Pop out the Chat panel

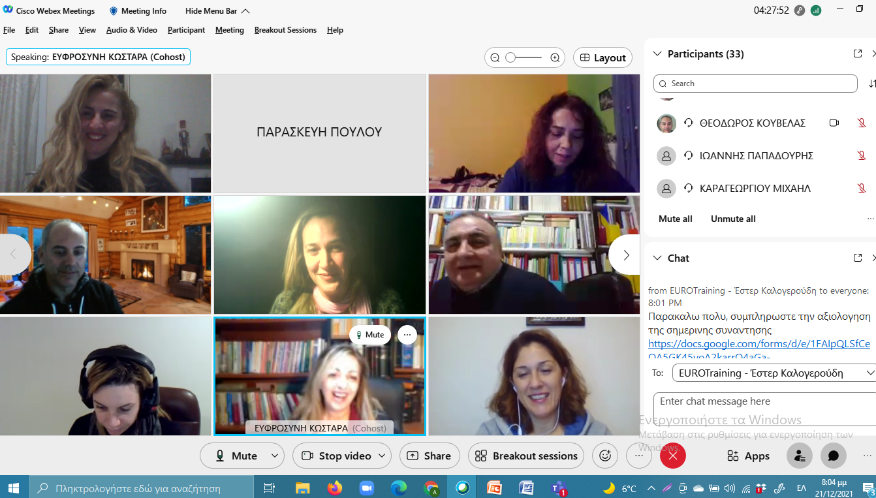pos(858,258)
